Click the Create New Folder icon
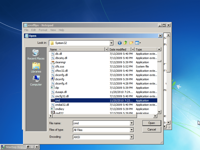The width and height of the screenshot is (200, 150). (131, 43)
